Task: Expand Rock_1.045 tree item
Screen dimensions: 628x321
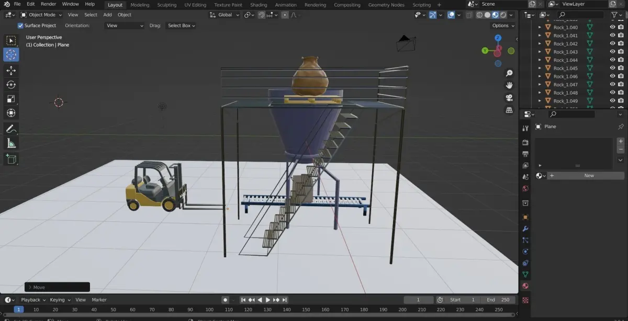Action: pyautogui.click(x=540, y=68)
